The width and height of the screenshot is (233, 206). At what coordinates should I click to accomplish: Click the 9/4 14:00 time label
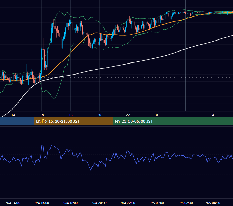pyautogui.click(x=13, y=203)
